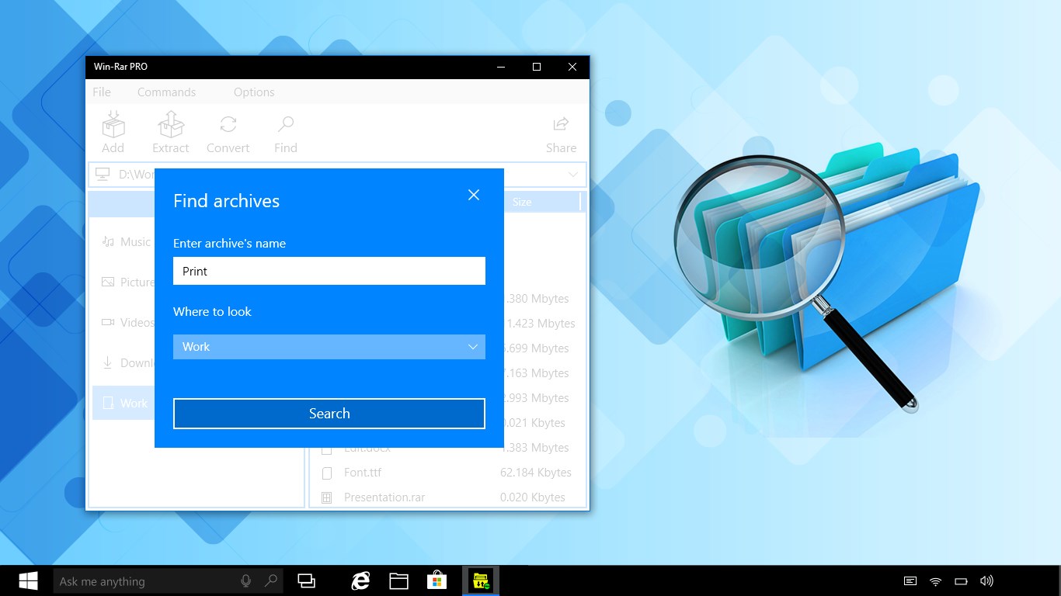Click the Wi-Fi icon in the system tray
Screen dimensions: 1061x596
click(936, 581)
